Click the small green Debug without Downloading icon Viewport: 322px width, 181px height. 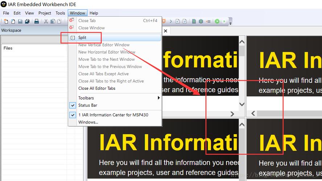click(224, 21)
